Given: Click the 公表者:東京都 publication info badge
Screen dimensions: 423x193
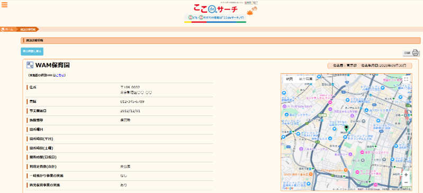Looking at the screenshot, I should [370, 66].
